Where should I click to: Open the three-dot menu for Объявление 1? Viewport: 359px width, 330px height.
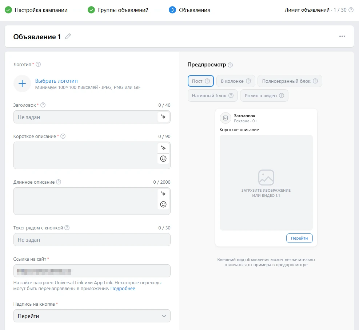(x=342, y=36)
